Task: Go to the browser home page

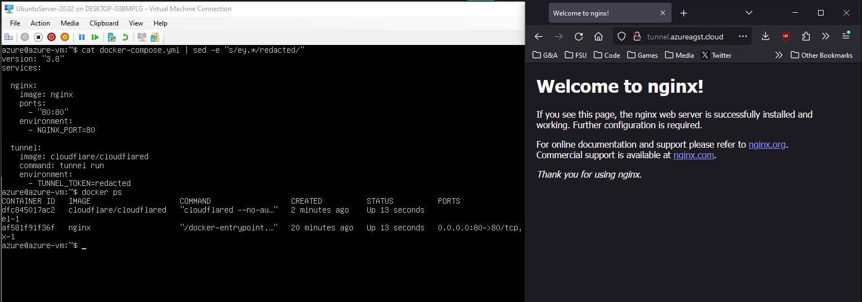Action: click(x=598, y=36)
